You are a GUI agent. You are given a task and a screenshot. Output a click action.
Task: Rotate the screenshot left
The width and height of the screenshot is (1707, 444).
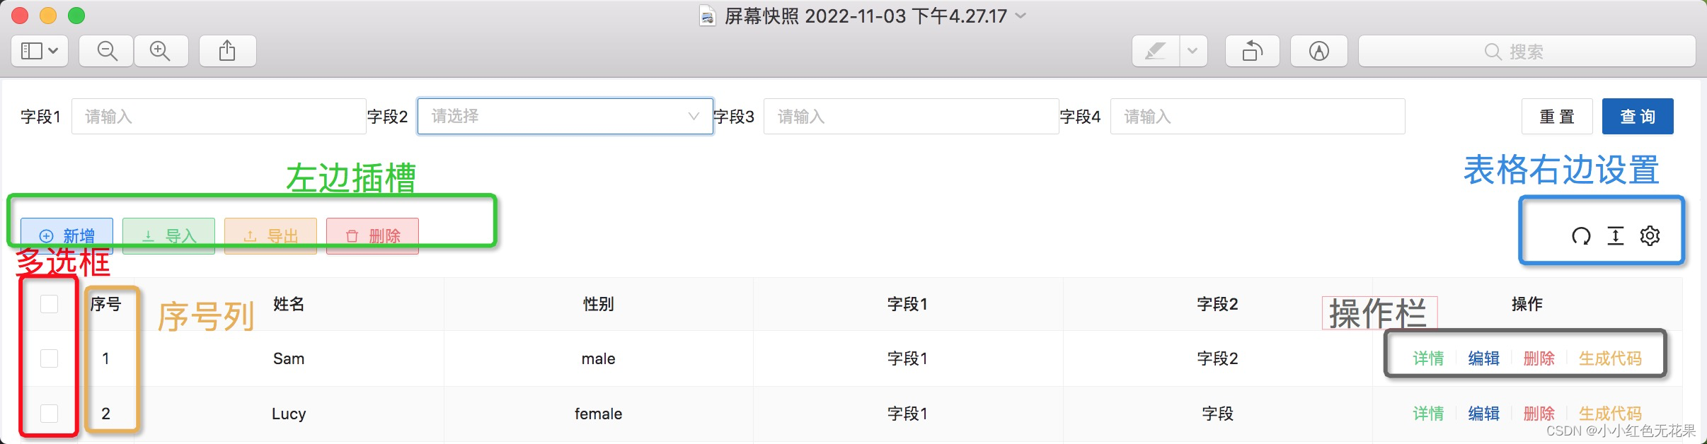point(1252,50)
